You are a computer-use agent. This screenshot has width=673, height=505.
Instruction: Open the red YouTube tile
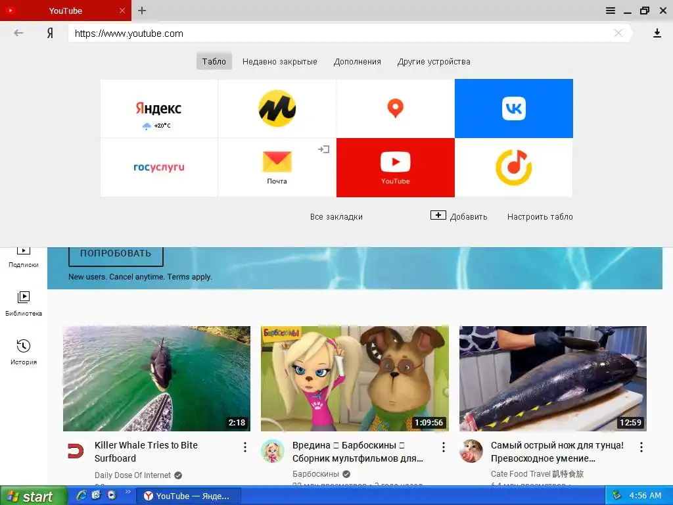click(395, 168)
